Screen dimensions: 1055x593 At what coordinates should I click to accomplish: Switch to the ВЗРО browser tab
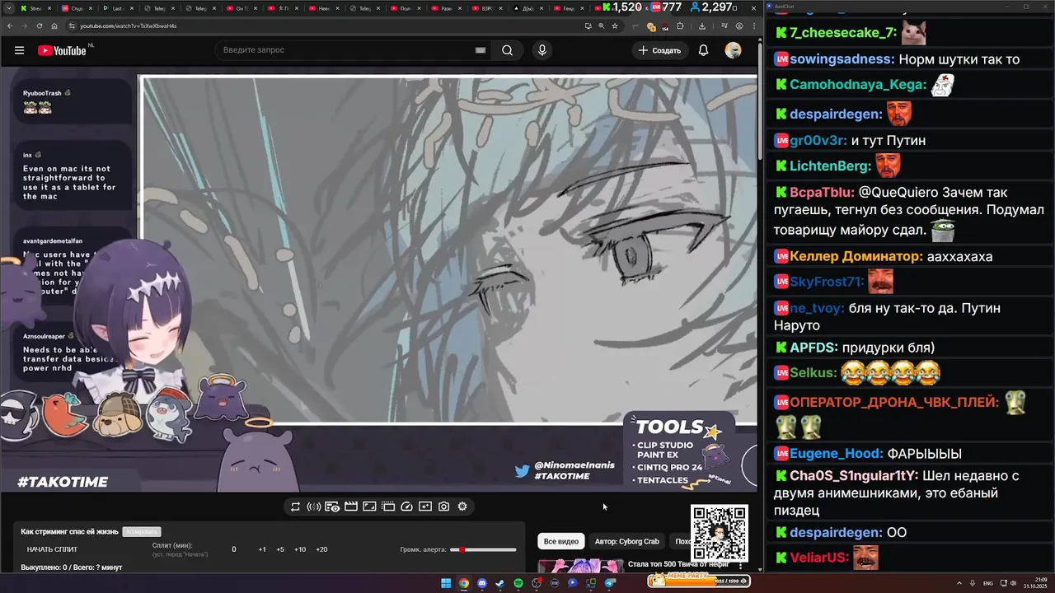click(x=486, y=8)
